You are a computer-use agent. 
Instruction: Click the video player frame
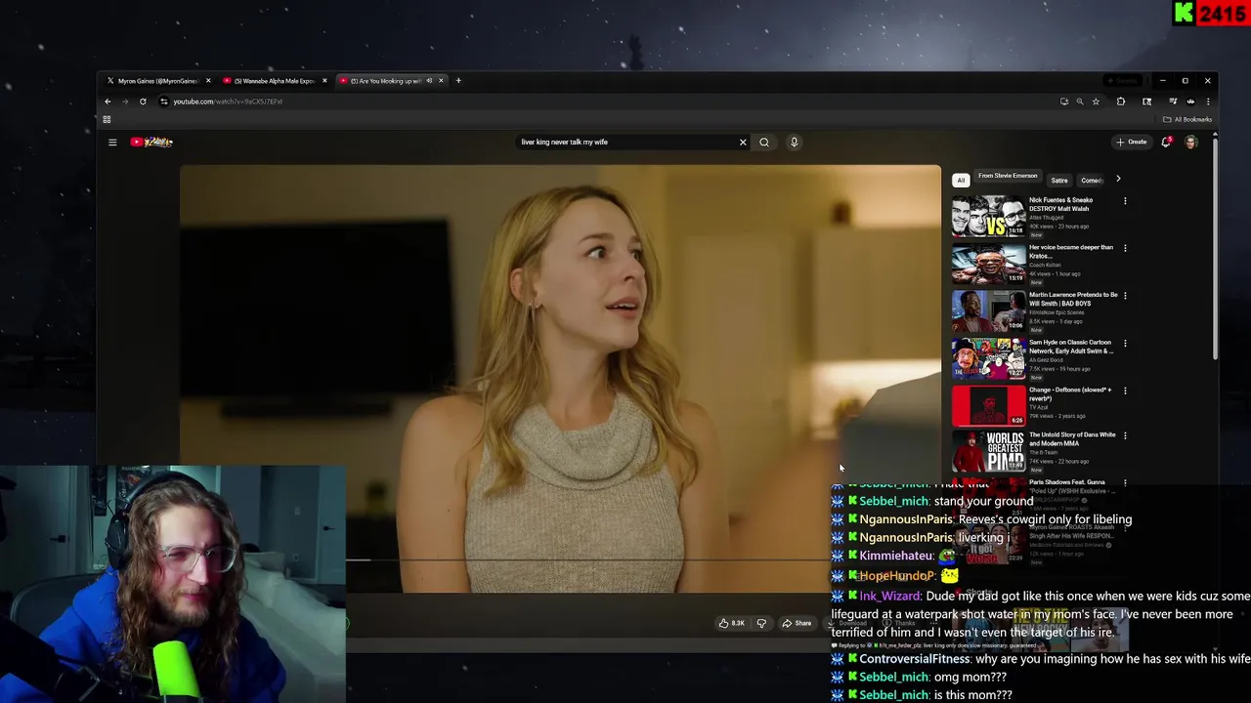(560, 379)
